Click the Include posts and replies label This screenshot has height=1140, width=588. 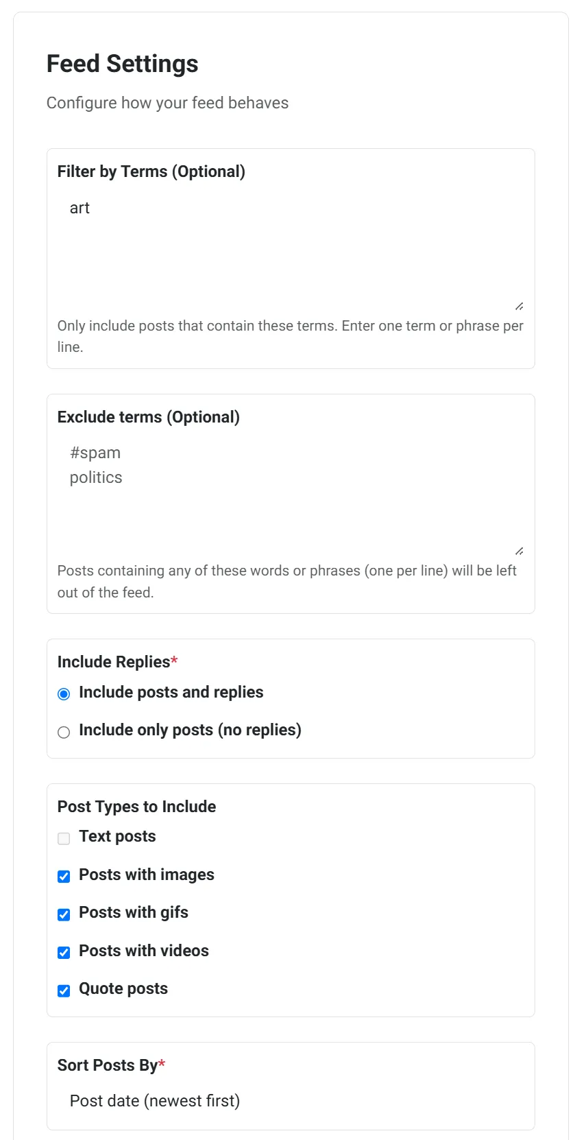click(171, 692)
